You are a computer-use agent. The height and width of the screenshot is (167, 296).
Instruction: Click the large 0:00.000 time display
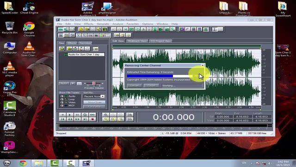click(x=173, y=117)
